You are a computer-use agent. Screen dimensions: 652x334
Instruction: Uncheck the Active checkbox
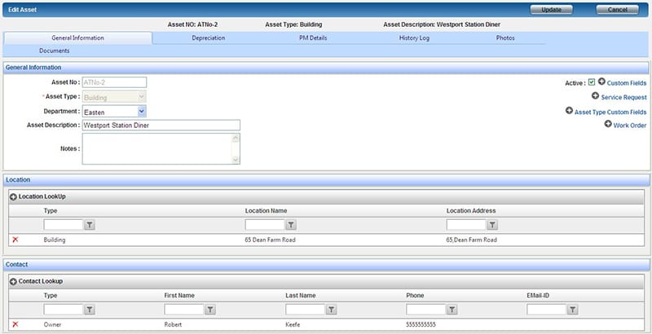pos(591,82)
